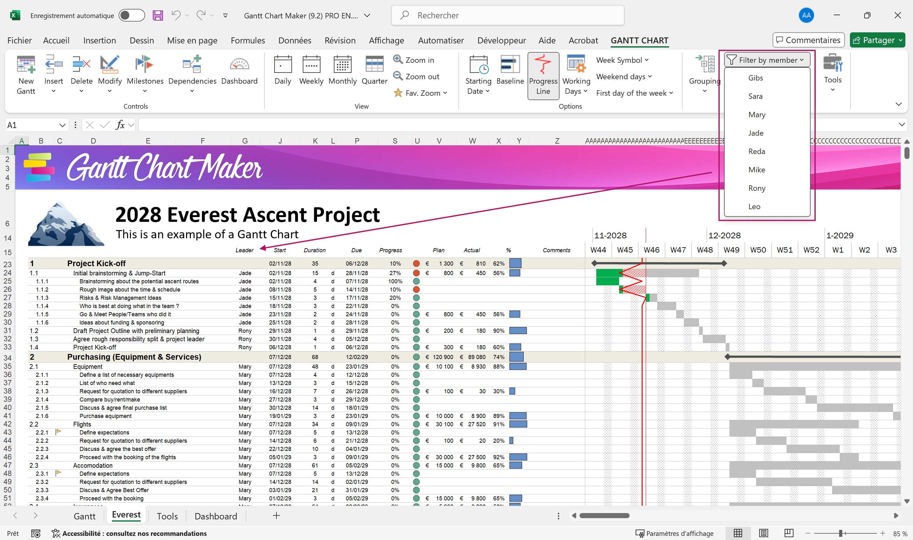Expand the Week Symbol dropdown
This screenshot has height=540, width=913.
(622, 60)
